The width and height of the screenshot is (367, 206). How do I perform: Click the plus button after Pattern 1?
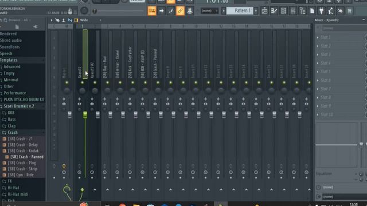(256, 11)
